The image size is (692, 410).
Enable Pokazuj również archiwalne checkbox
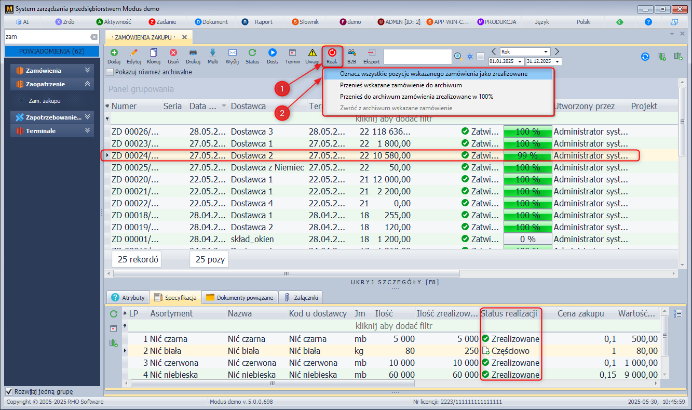pyautogui.click(x=110, y=72)
